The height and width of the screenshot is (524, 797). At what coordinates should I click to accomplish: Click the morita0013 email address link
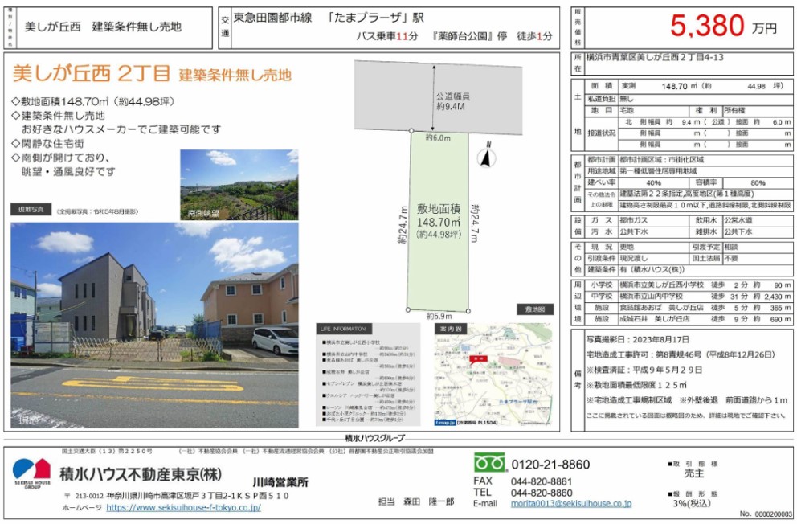[570, 503]
